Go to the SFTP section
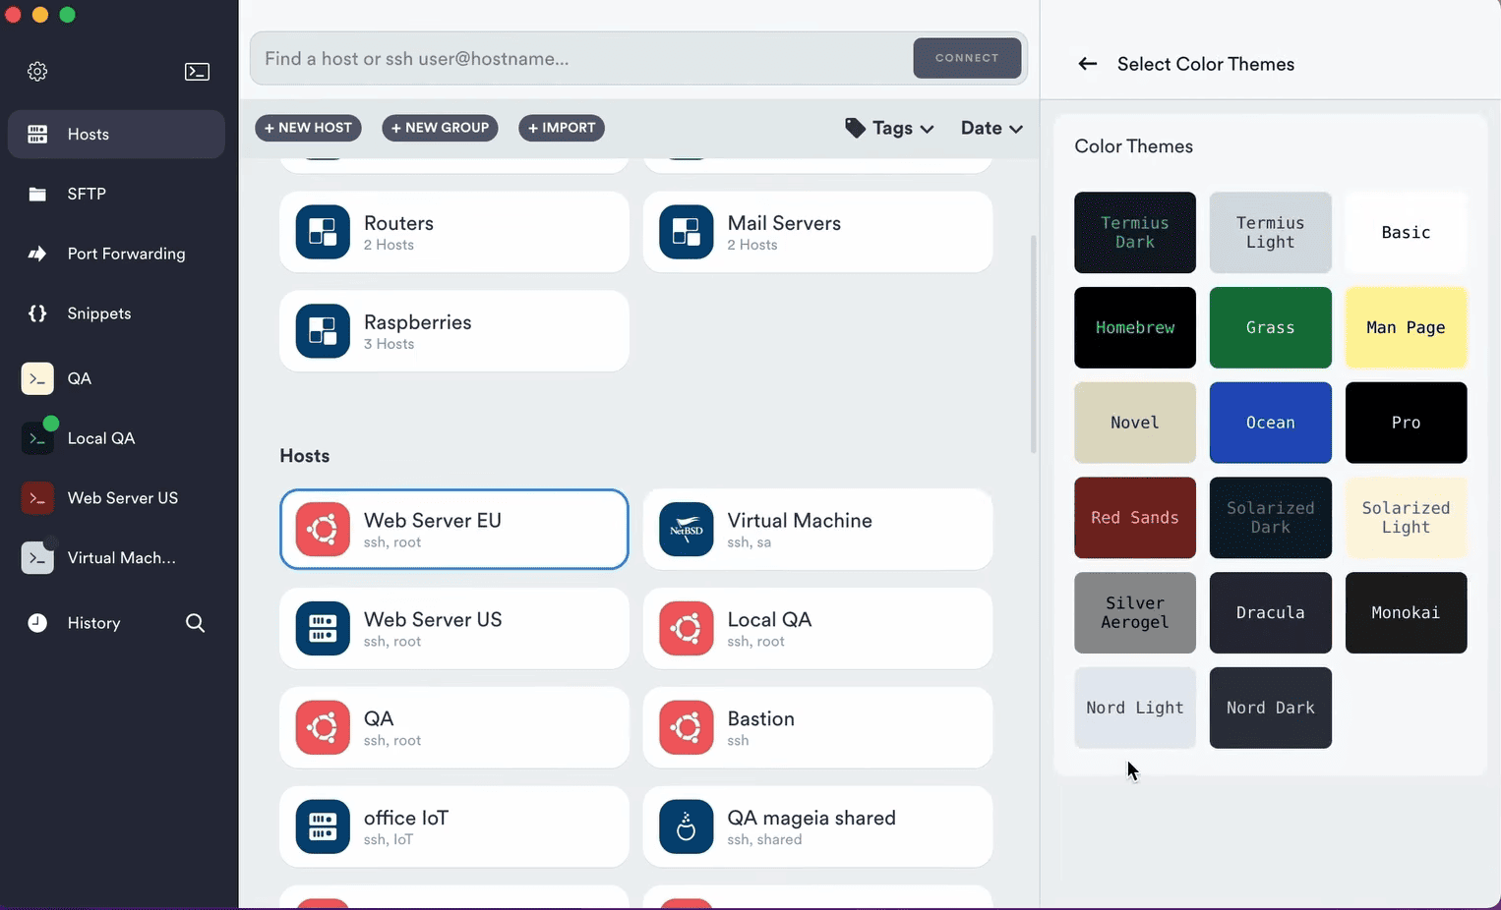 pyautogui.click(x=87, y=194)
